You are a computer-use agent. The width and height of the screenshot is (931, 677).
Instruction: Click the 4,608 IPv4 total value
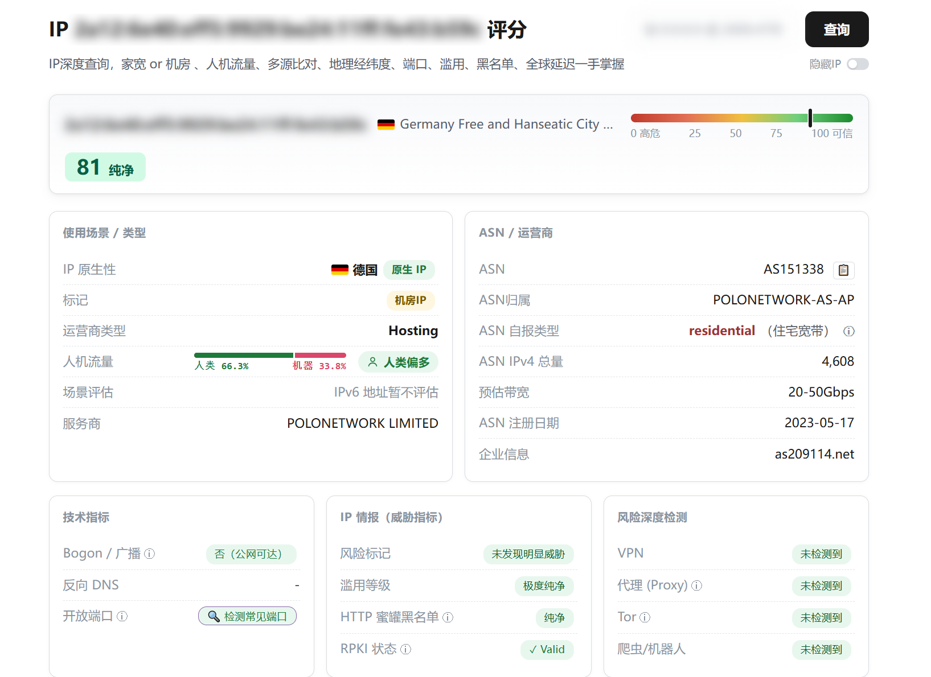tap(838, 361)
